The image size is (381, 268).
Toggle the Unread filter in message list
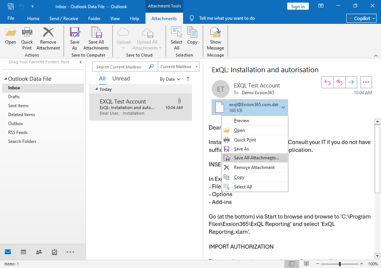click(121, 79)
